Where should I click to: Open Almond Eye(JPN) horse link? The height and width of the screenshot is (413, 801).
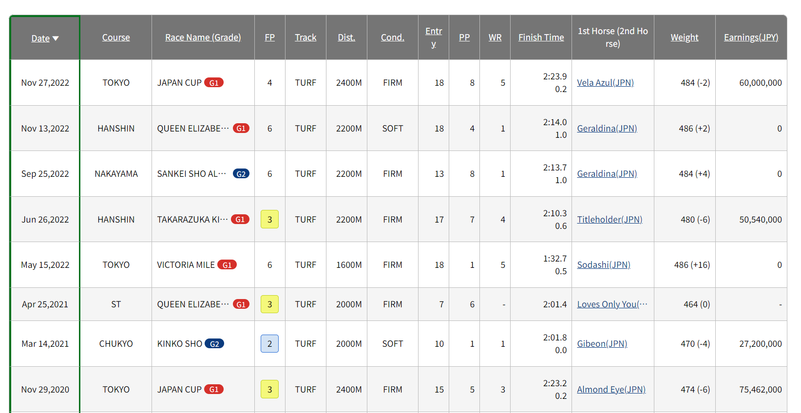pyautogui.click(x=611, y=390)
